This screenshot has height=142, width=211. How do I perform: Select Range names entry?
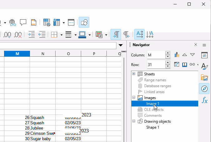[155, 80]
